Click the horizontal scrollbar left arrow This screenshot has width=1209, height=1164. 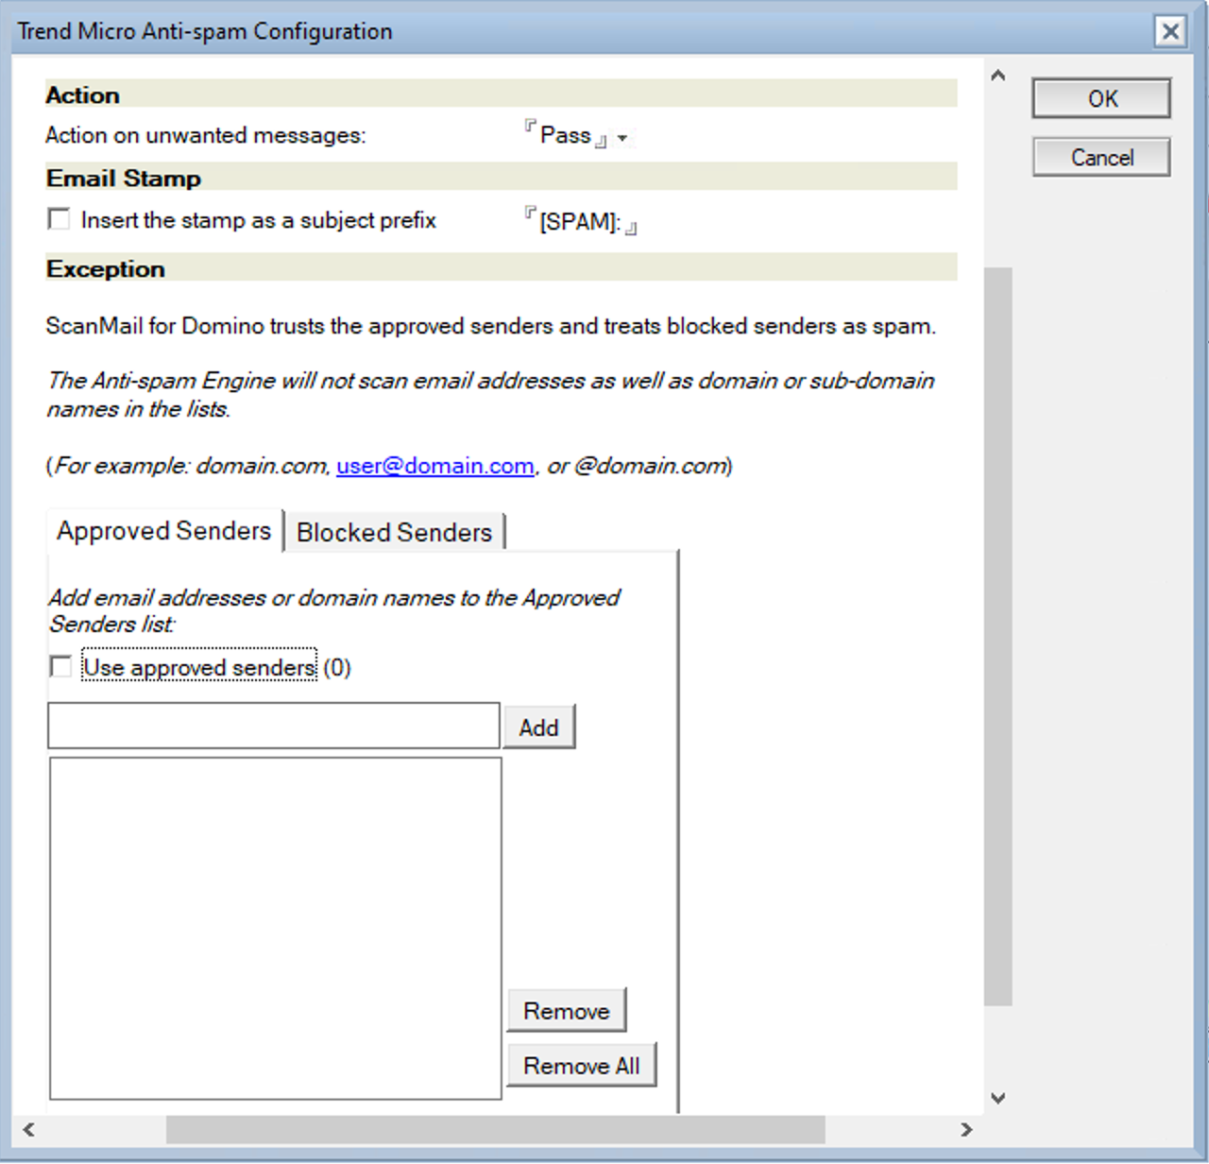pos(27,1130)
